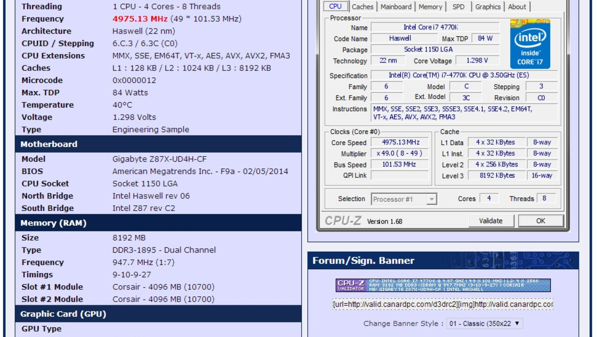Click the Threads count field in CPU-Z
Viewport: 597px width, 337px height.
click(547, 198)
